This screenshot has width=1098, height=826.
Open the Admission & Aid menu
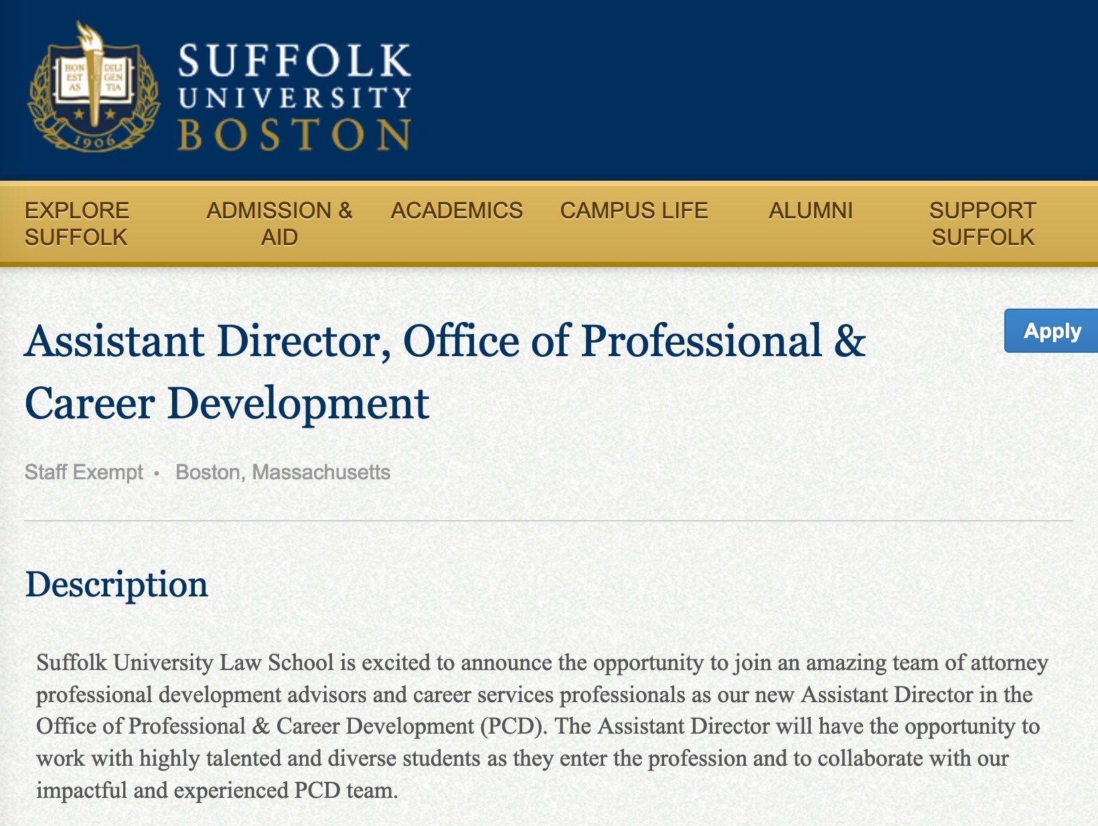[x=279, y=224]
